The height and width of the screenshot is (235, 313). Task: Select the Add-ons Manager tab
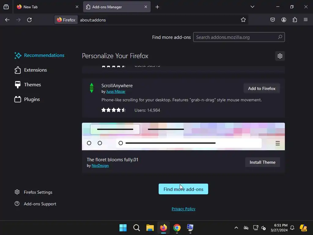[x=117, y=7]
